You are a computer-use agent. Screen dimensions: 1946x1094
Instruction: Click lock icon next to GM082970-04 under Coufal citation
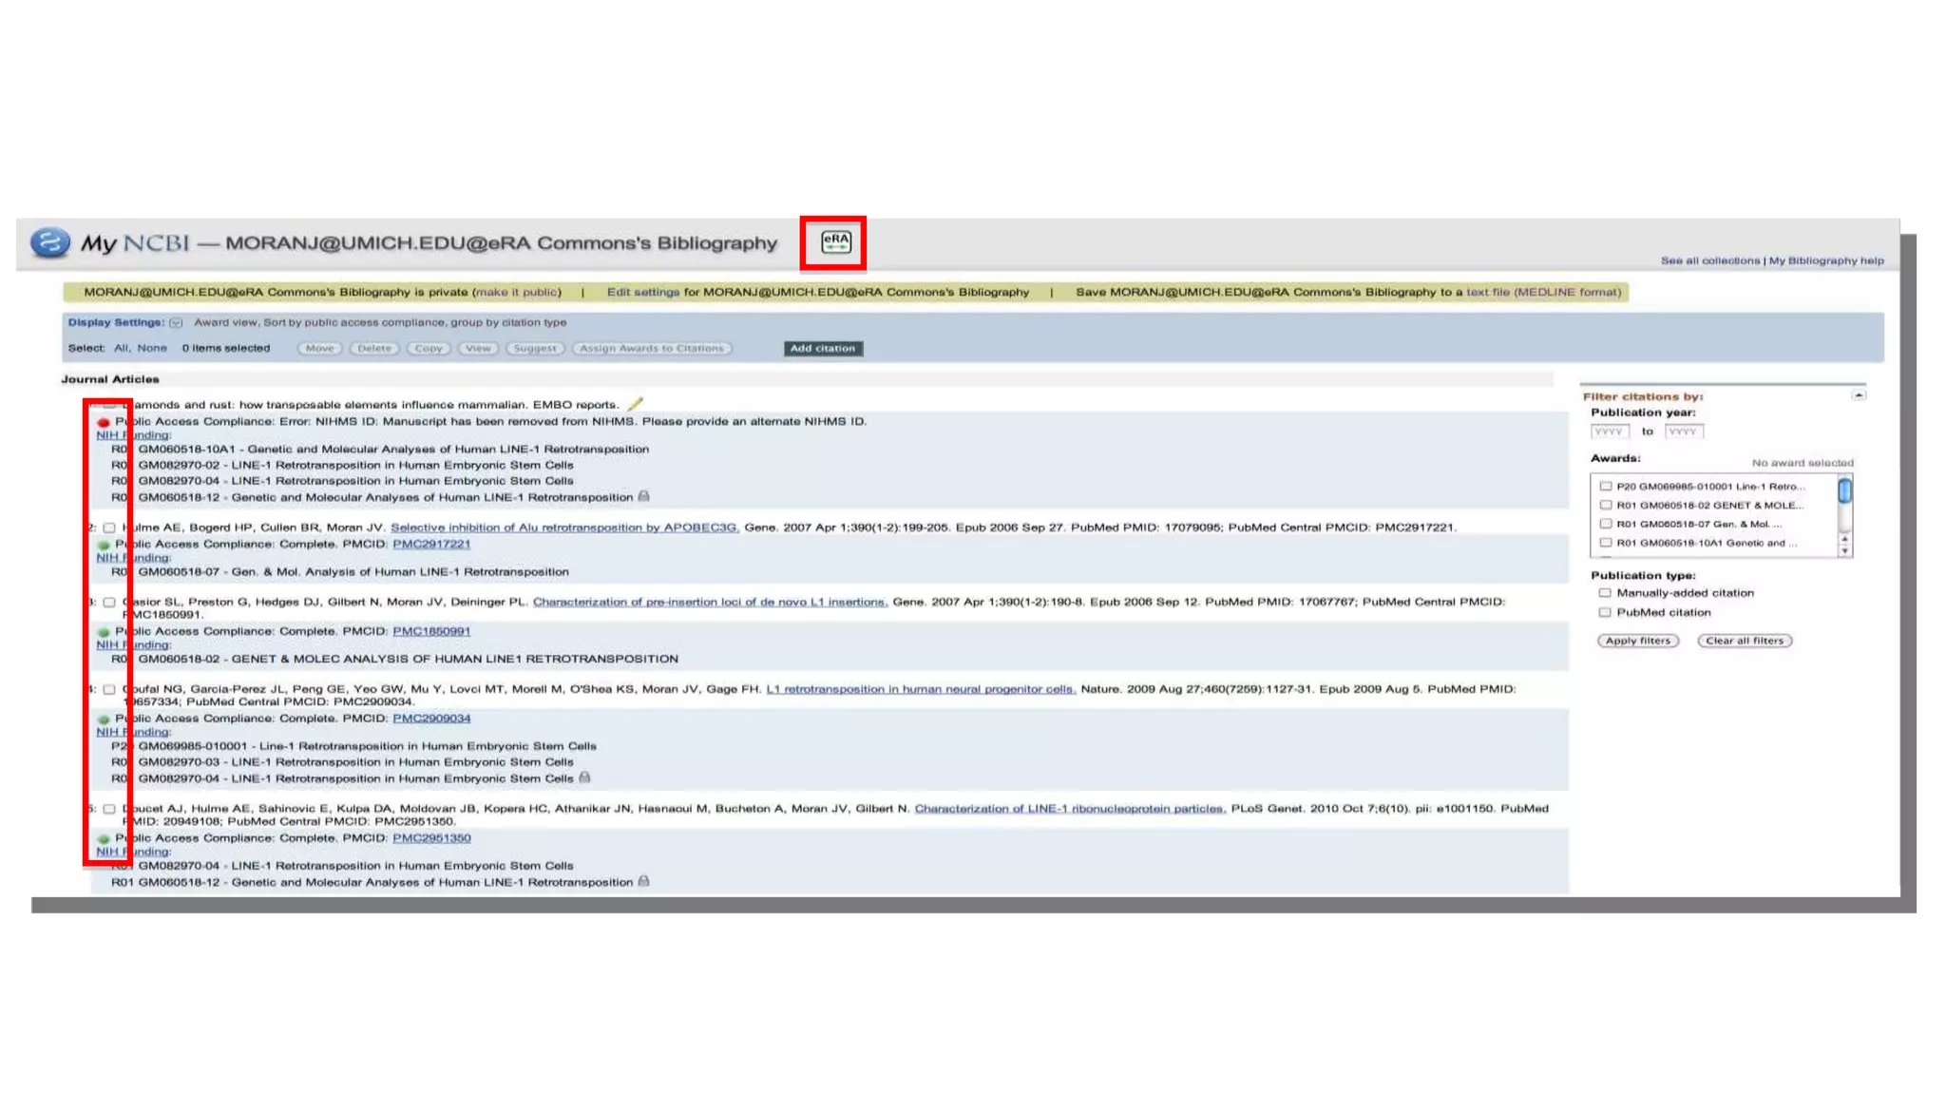point(585,777)
